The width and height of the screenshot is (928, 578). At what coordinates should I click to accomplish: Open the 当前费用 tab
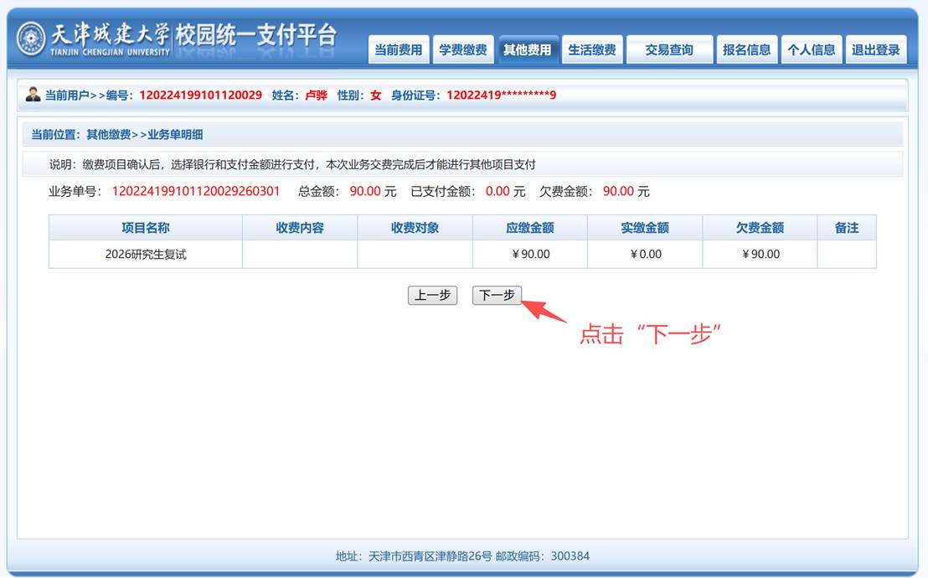(x=399, y=49)
